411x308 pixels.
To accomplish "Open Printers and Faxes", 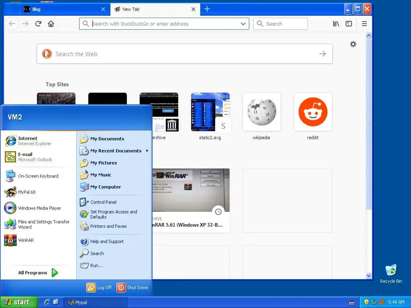I will 114,226.
